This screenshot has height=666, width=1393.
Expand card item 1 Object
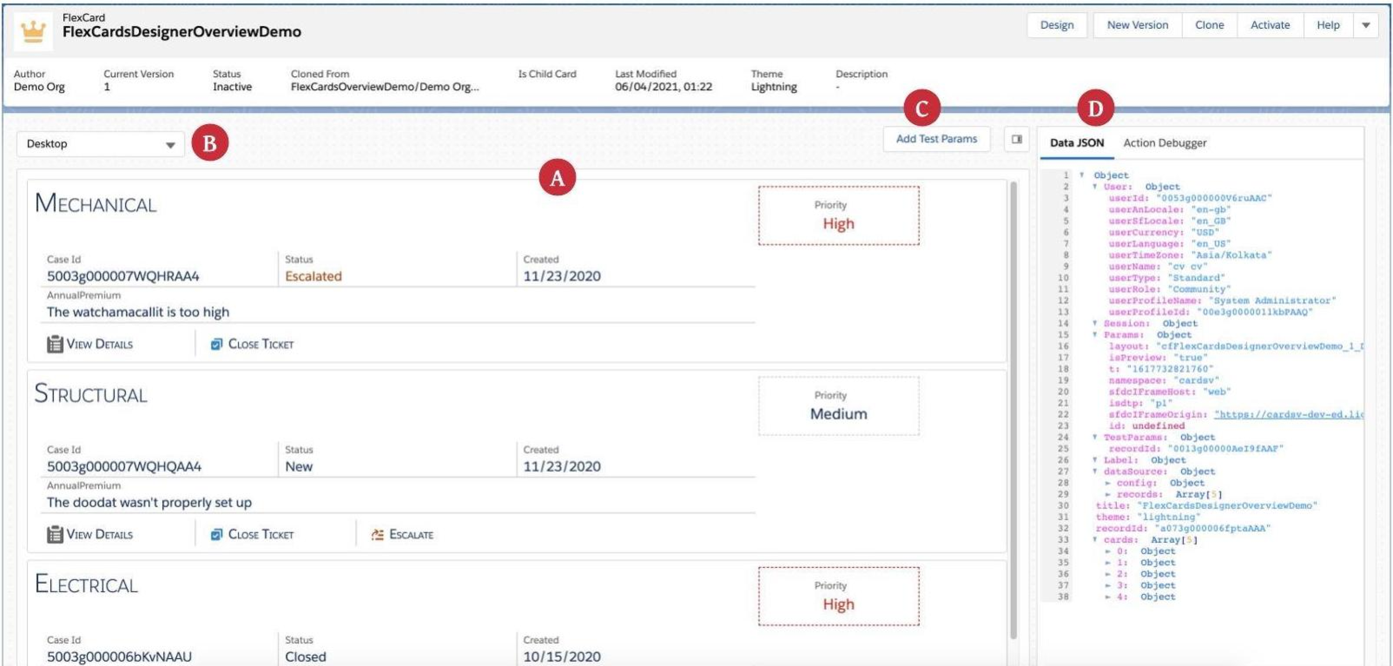[1107, 562]
